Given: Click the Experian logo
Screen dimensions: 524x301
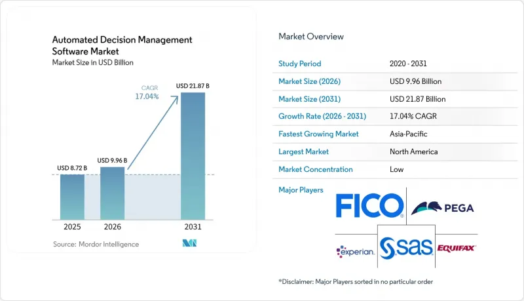Looking at the screenshot, I should pos(356,252).
